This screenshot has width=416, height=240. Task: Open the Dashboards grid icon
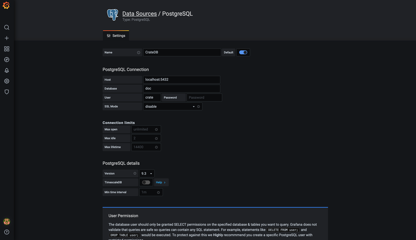pos(7,49)
